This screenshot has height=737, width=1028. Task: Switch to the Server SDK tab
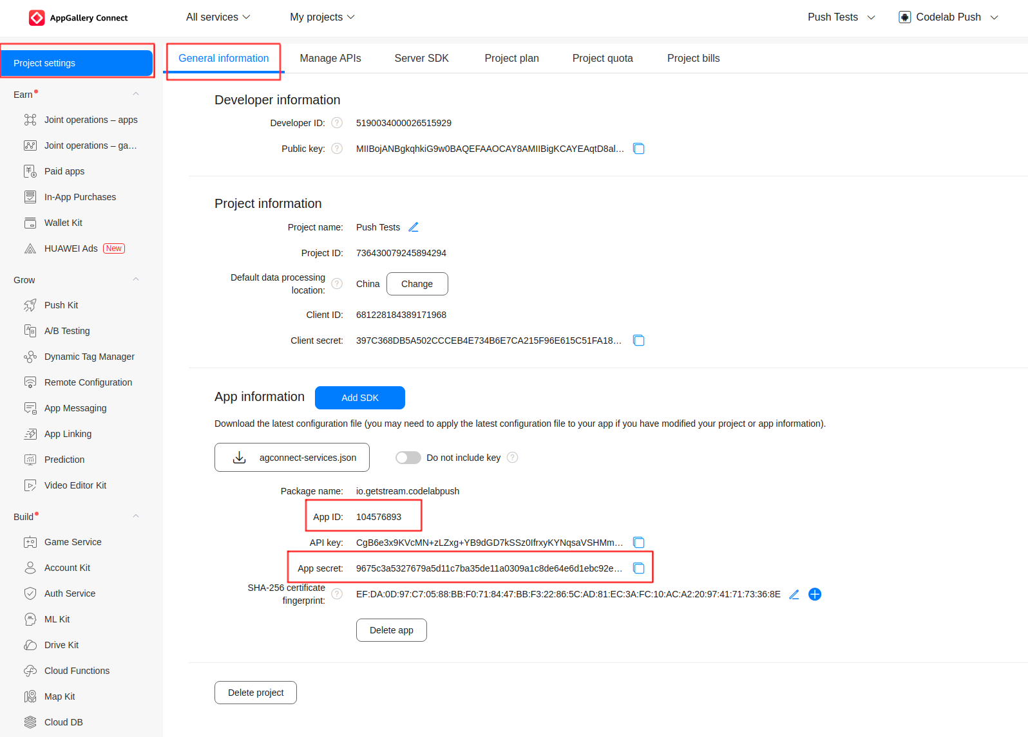coord(422,59)
